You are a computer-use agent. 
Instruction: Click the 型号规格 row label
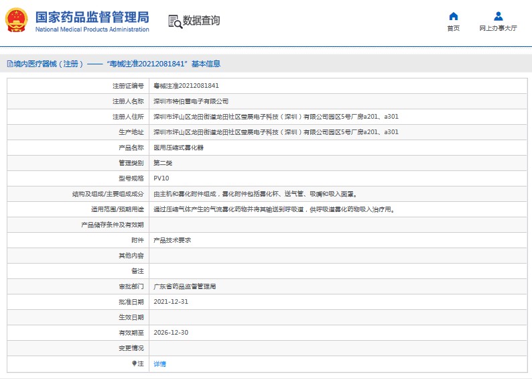(x=131, y=178)
